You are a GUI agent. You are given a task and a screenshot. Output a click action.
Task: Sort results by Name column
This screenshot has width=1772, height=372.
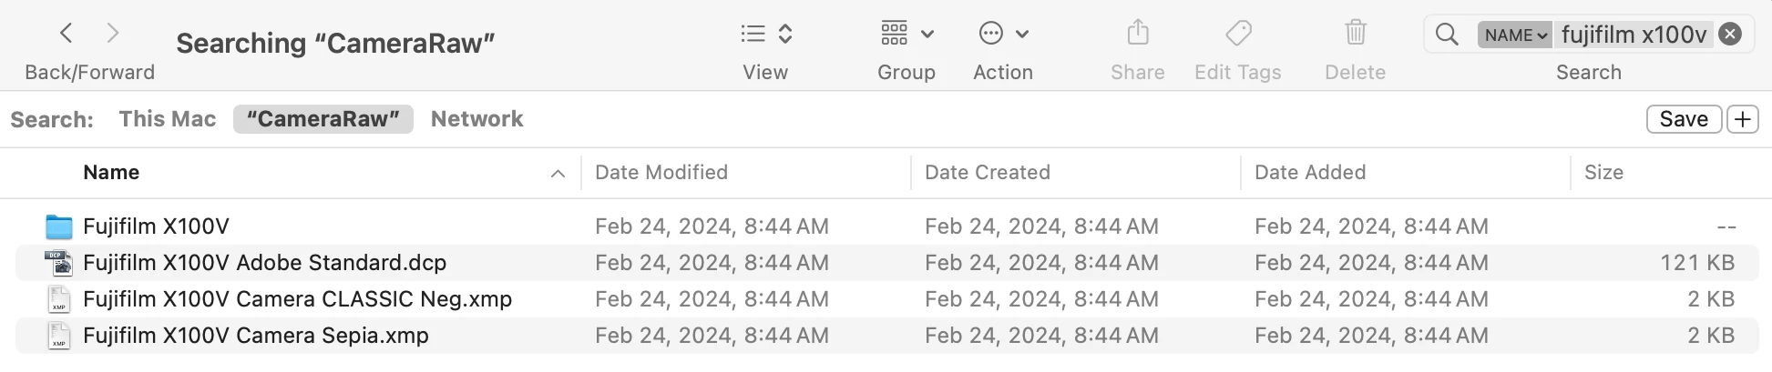tap(111, 173)
